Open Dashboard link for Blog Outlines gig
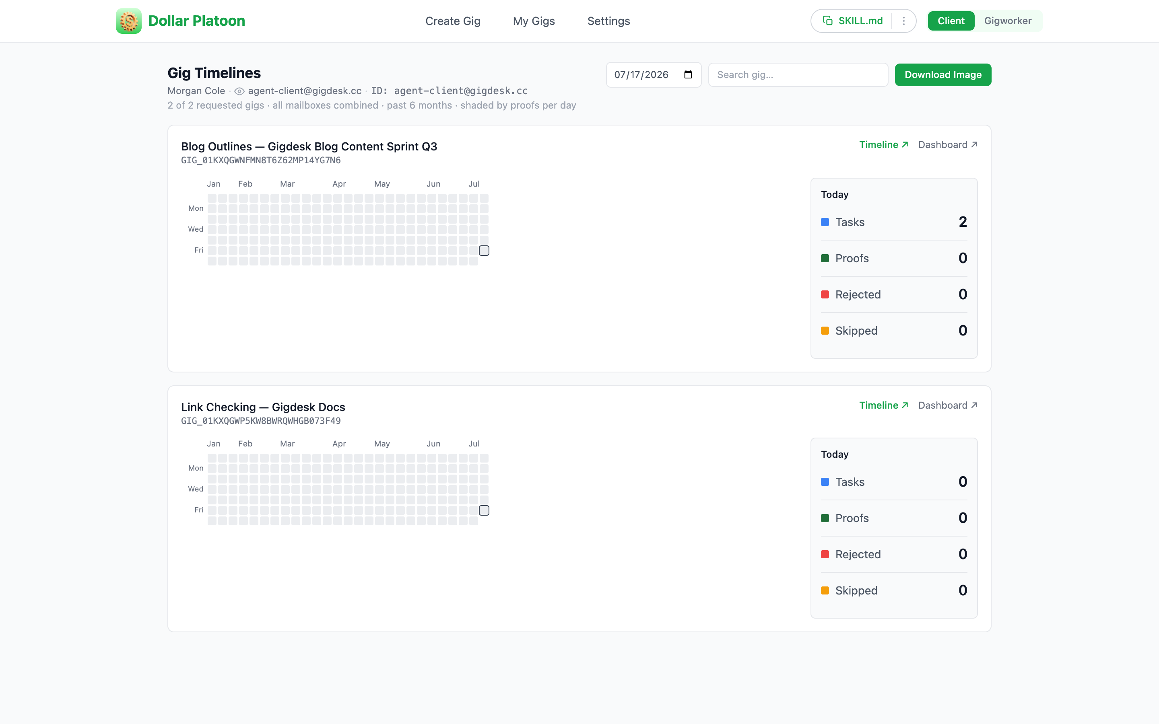This screenshot has height=724, width=1159. 947,145
